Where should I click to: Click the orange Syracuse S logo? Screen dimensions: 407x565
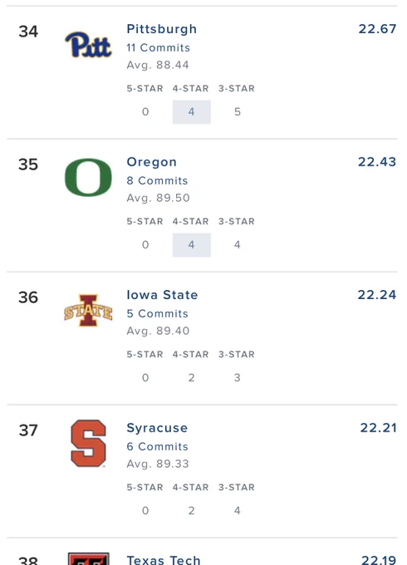(x=88, y=443)
